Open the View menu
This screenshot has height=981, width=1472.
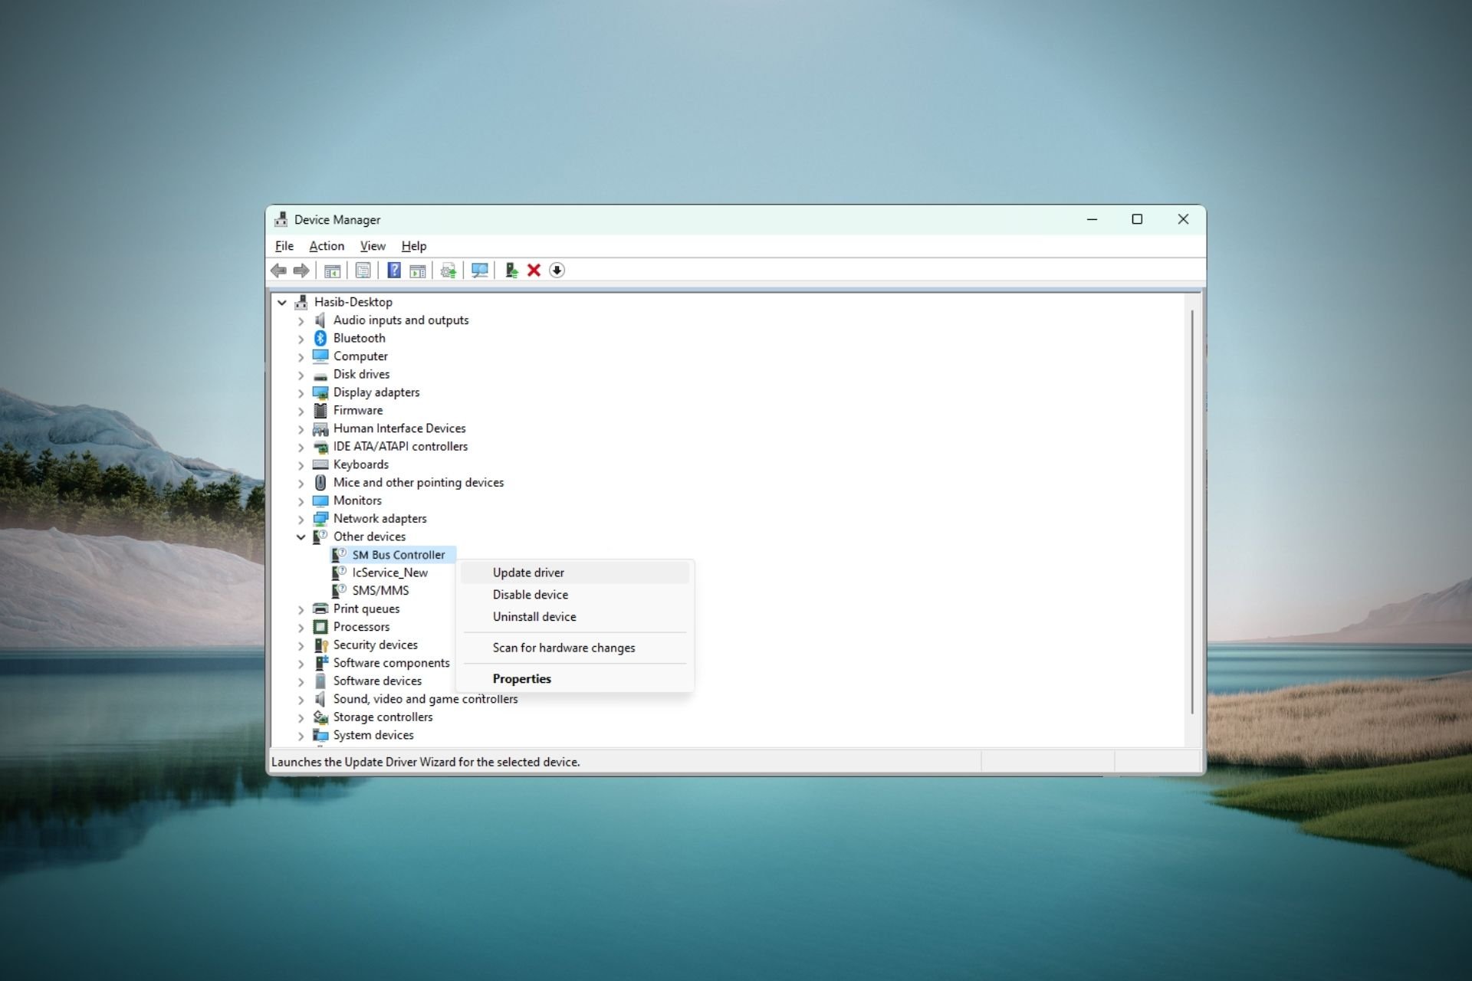click(x=373, y=246)
